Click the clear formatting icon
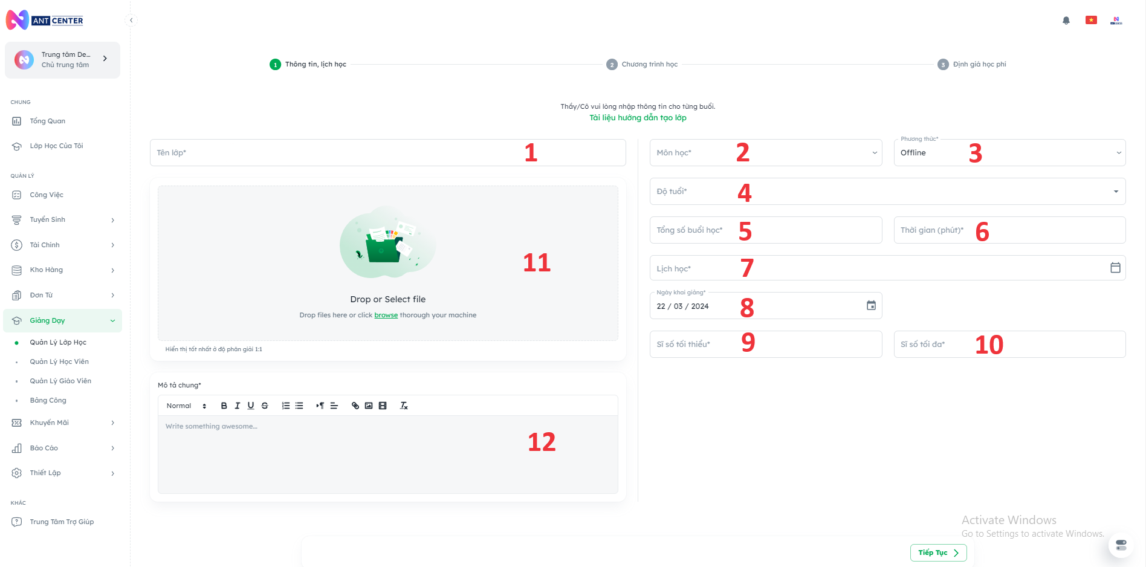Viewport: 1146px width, 567px height. pos(404,406)
